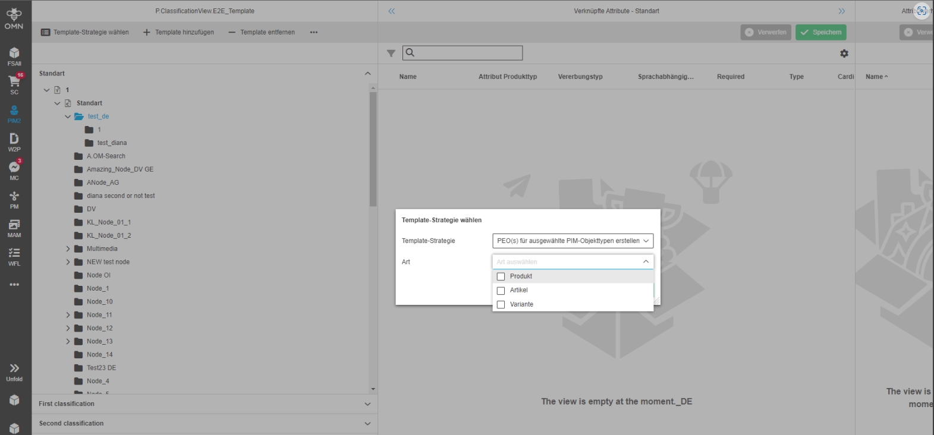Expand the Second classification section
Image resolution: width=934 pixels, height=435 pixels.
tap(367, 424)
